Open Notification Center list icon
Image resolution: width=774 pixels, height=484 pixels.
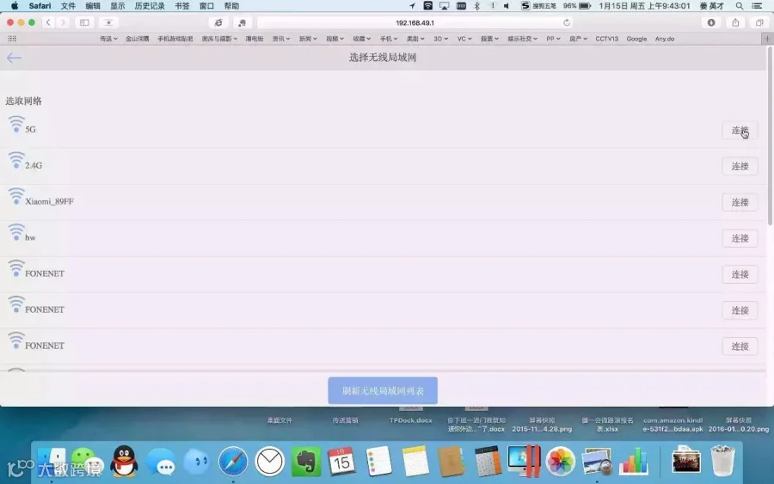(x=757, y=6)
